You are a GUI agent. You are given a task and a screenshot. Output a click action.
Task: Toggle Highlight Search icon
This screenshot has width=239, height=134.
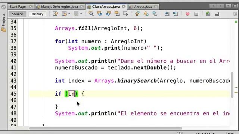117,14
